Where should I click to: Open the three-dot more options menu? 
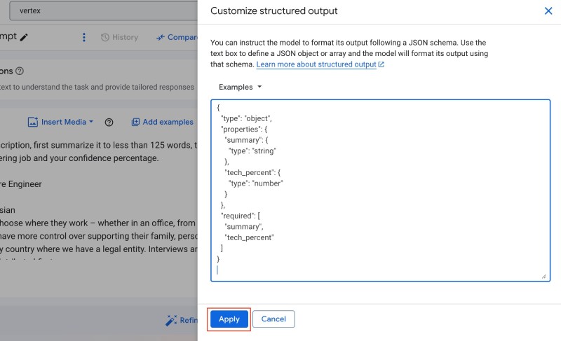coord(83,37)
